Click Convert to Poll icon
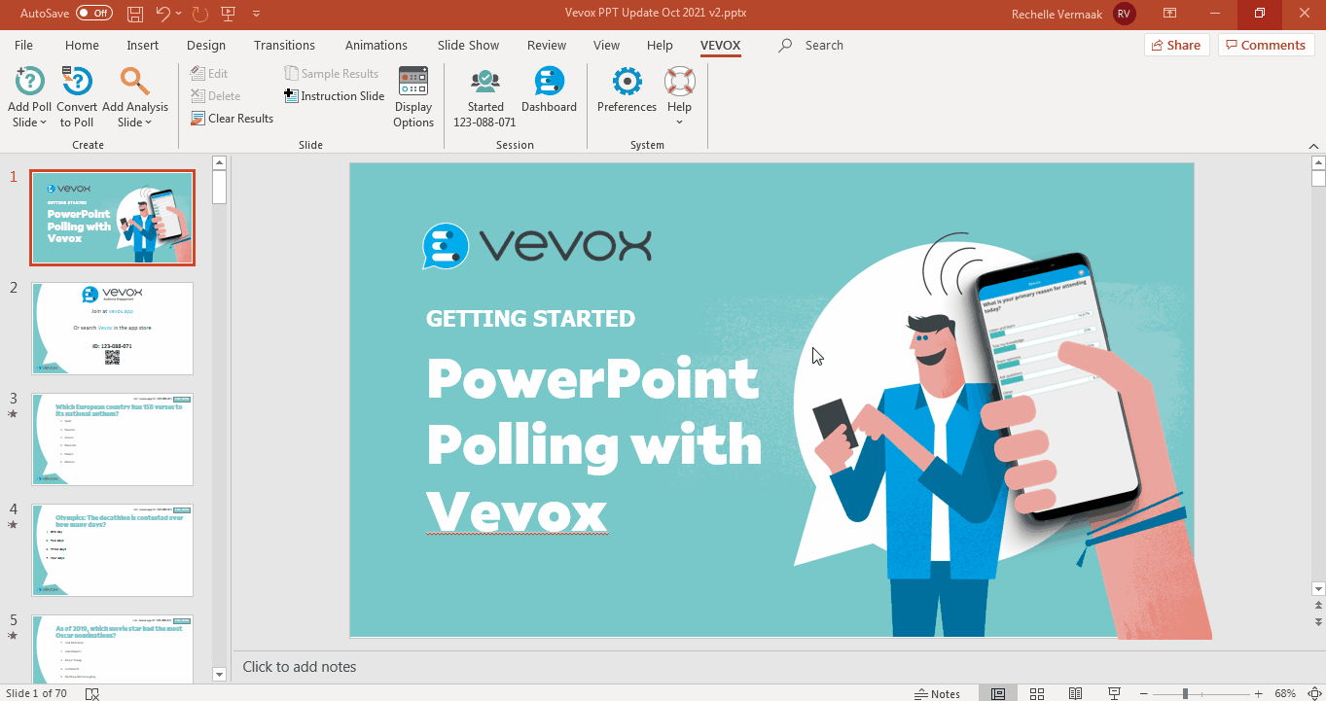1326x701 pixels. 77,81
